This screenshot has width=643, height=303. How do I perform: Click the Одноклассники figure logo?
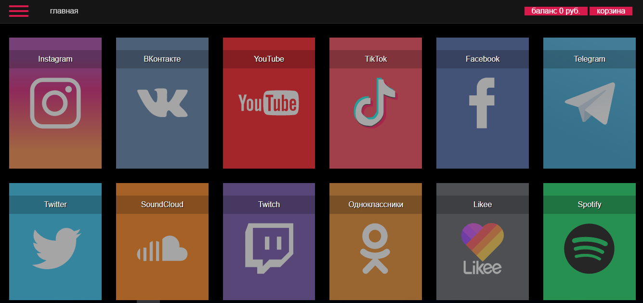tap(376, 249)
